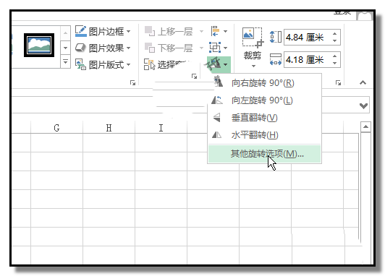Open the Picture Border (图片边框) dropdown
Viewport: 385px width, 276px height.
click(x=103, y=31)
